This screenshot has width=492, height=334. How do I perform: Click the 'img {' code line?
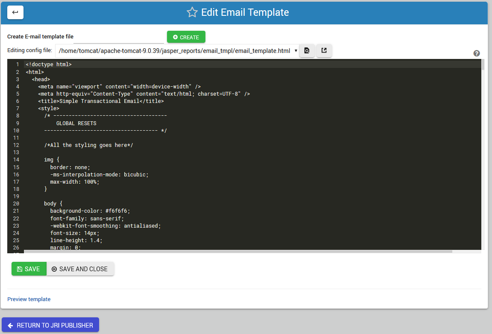pos(52,160)
